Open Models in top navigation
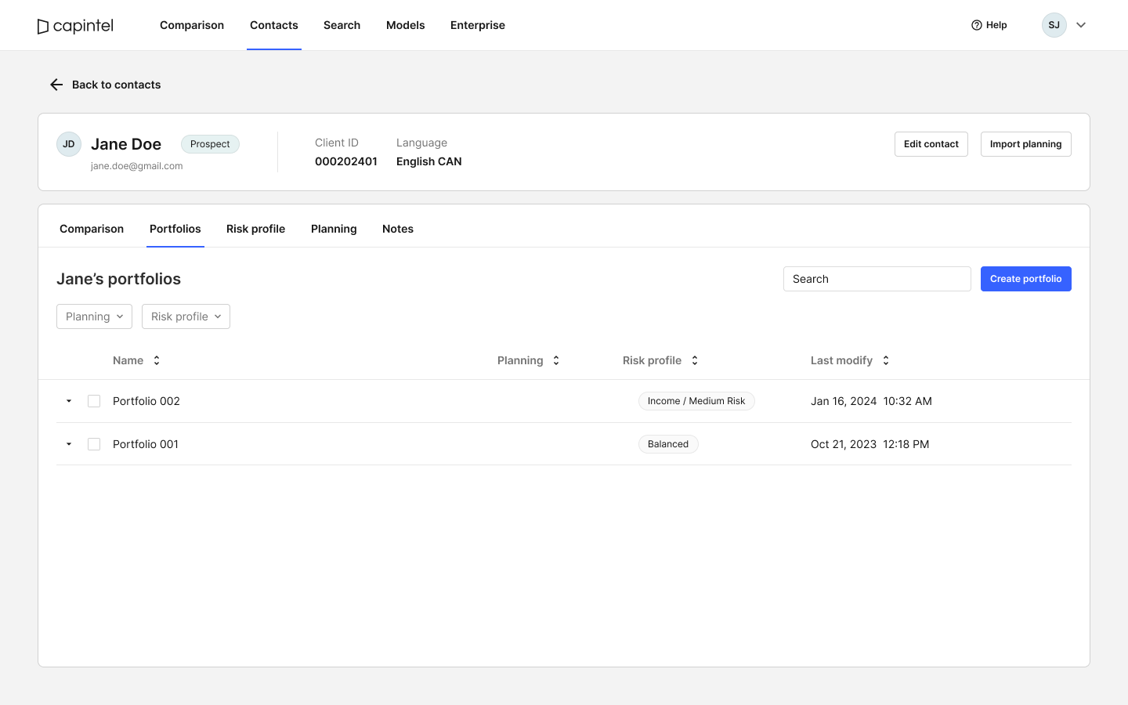Viewport: 1128px width, 705px height. click(406, 25)
